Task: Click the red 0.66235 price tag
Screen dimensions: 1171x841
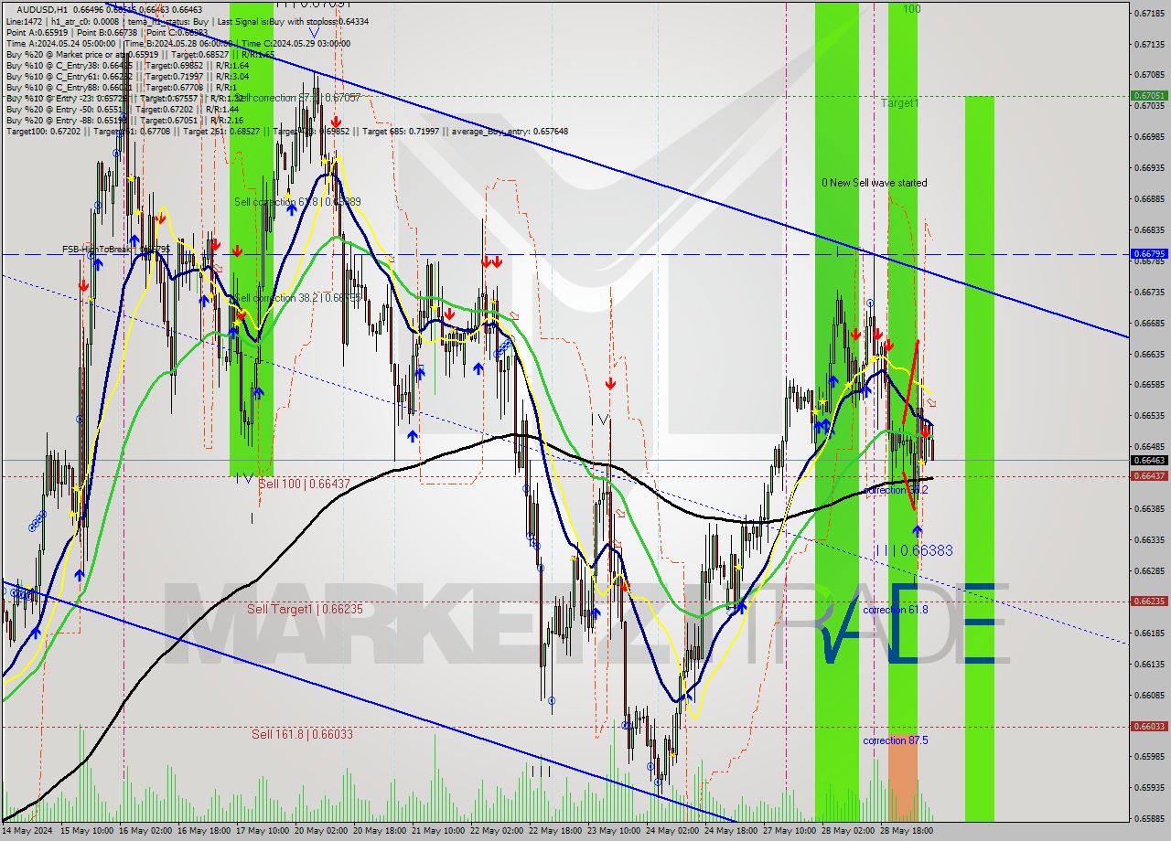Action: pos(1149,601)
